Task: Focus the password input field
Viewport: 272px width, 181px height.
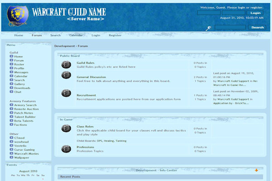Action: click(x=233, y=13)
